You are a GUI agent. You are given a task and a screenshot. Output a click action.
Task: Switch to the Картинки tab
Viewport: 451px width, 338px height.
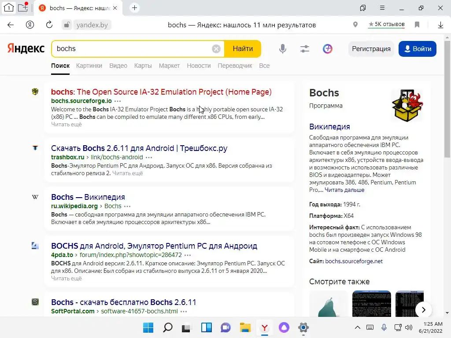[x=89, y=66]
